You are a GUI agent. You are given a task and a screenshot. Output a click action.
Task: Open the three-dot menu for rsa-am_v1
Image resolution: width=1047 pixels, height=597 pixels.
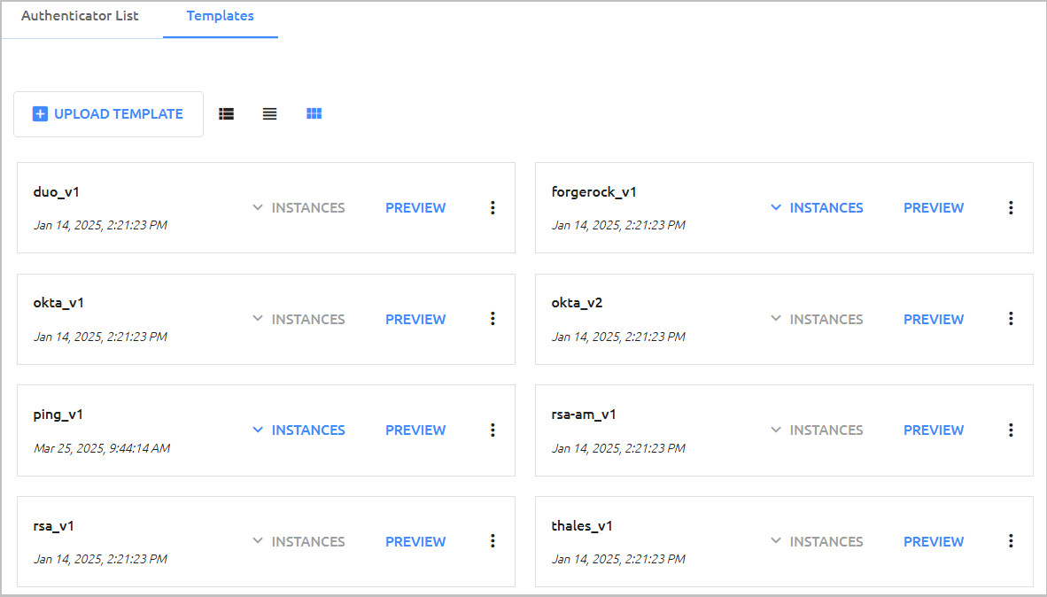pyautogui.click(x=1011, y=430)
